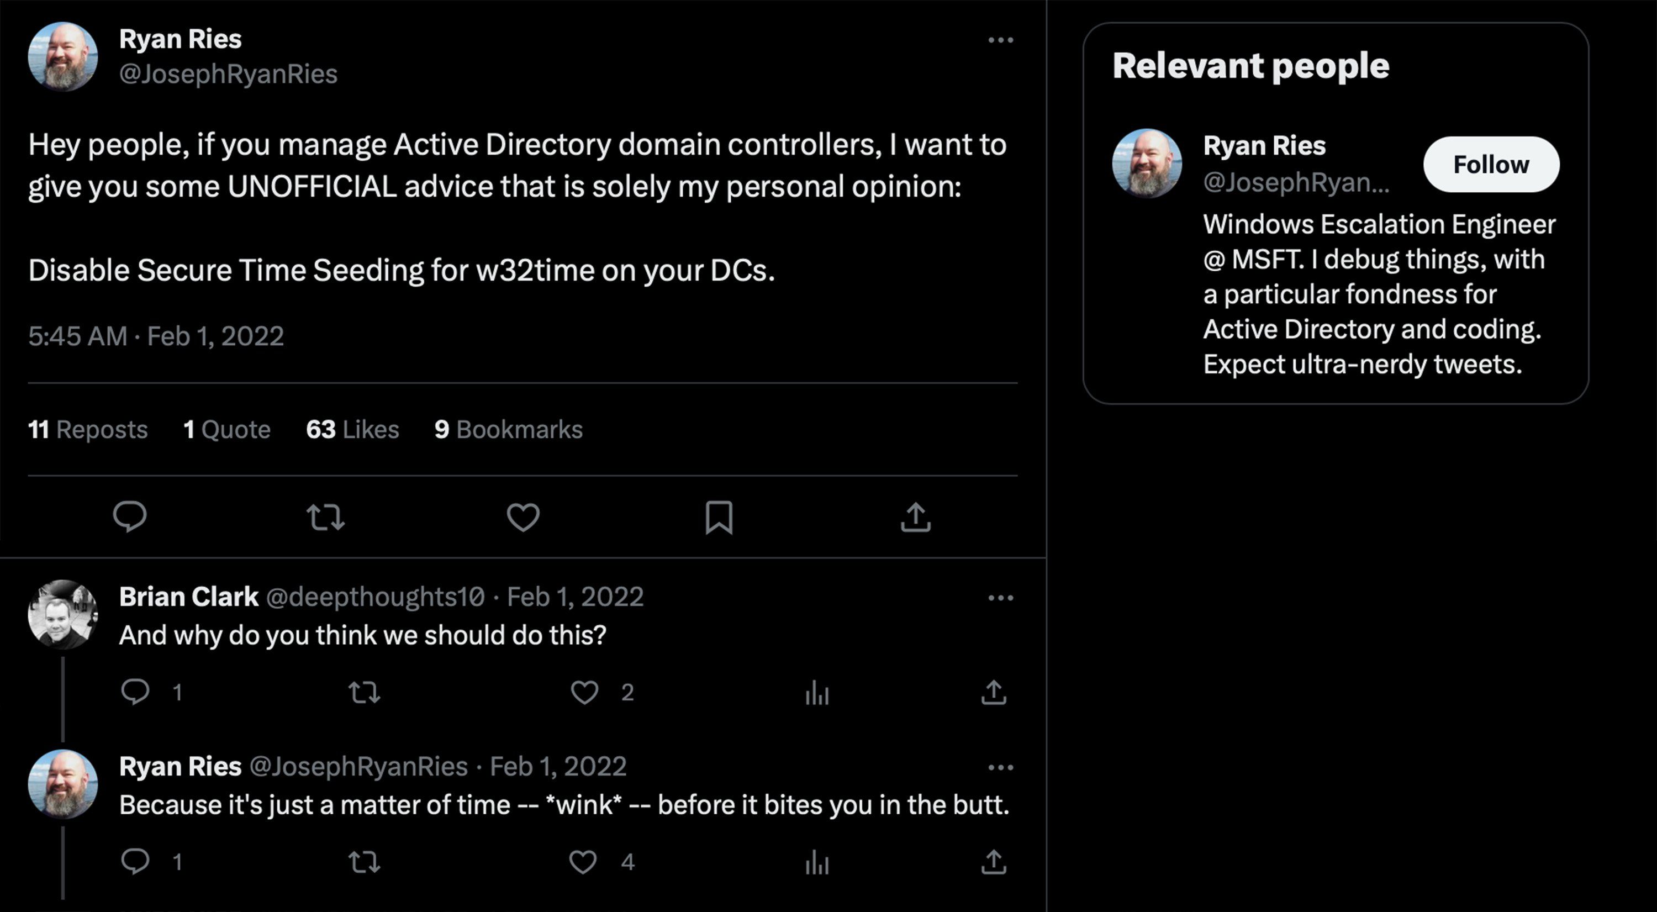Reply to Ryan Ries's wink reply
This screenshot has width=1657, height=912.
135,862
